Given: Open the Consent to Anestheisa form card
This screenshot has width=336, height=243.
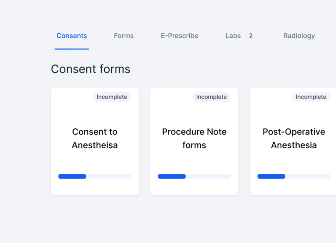Looking at the screenshot, I should pos(94,141).
